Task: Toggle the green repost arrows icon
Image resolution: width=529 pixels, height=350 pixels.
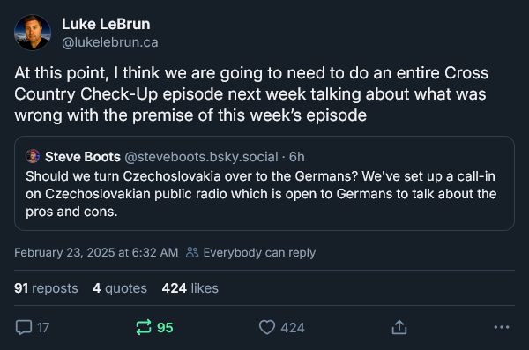Action: 144,327
